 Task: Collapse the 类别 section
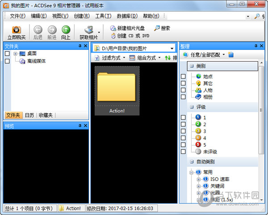pos(192,66)
